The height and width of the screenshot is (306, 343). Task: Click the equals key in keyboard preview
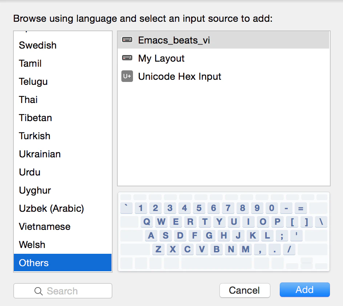coord(301,208)
